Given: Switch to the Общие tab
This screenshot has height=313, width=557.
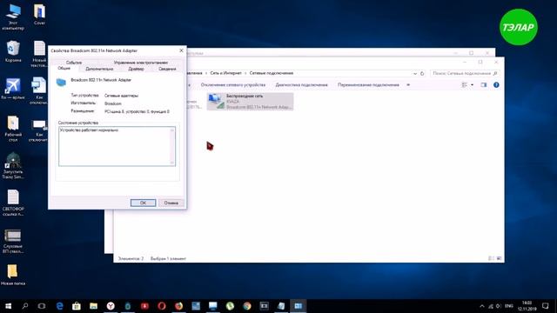Looking at the screenshot, I should (x=64, y=68).
